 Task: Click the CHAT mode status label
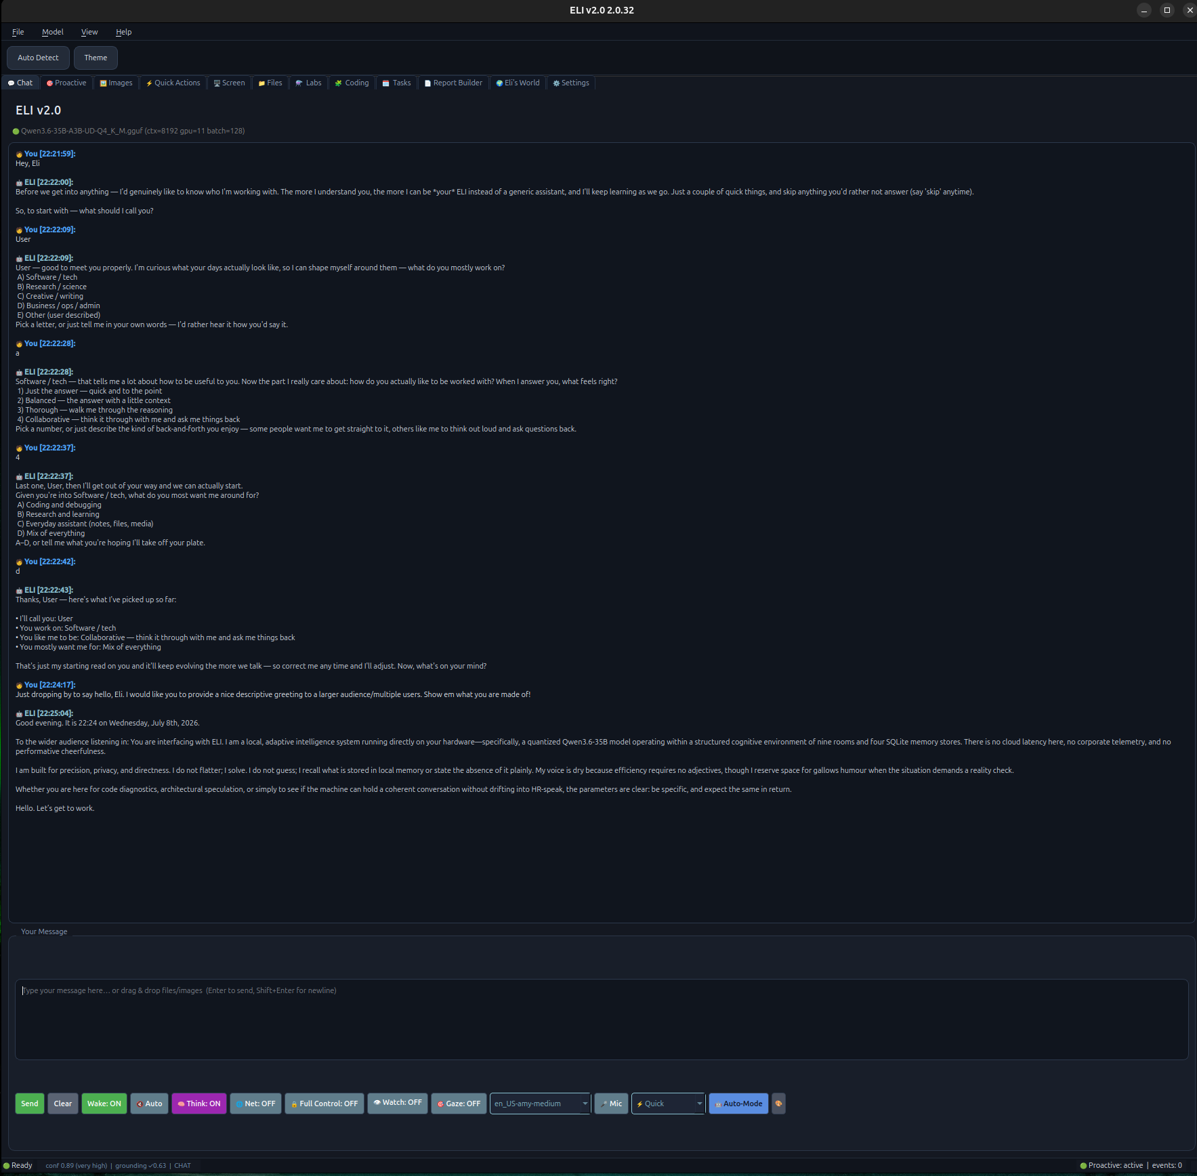point(182,1166)
